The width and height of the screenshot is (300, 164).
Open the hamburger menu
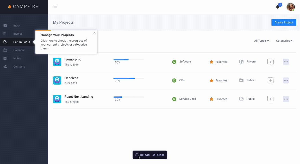point(55,7)
